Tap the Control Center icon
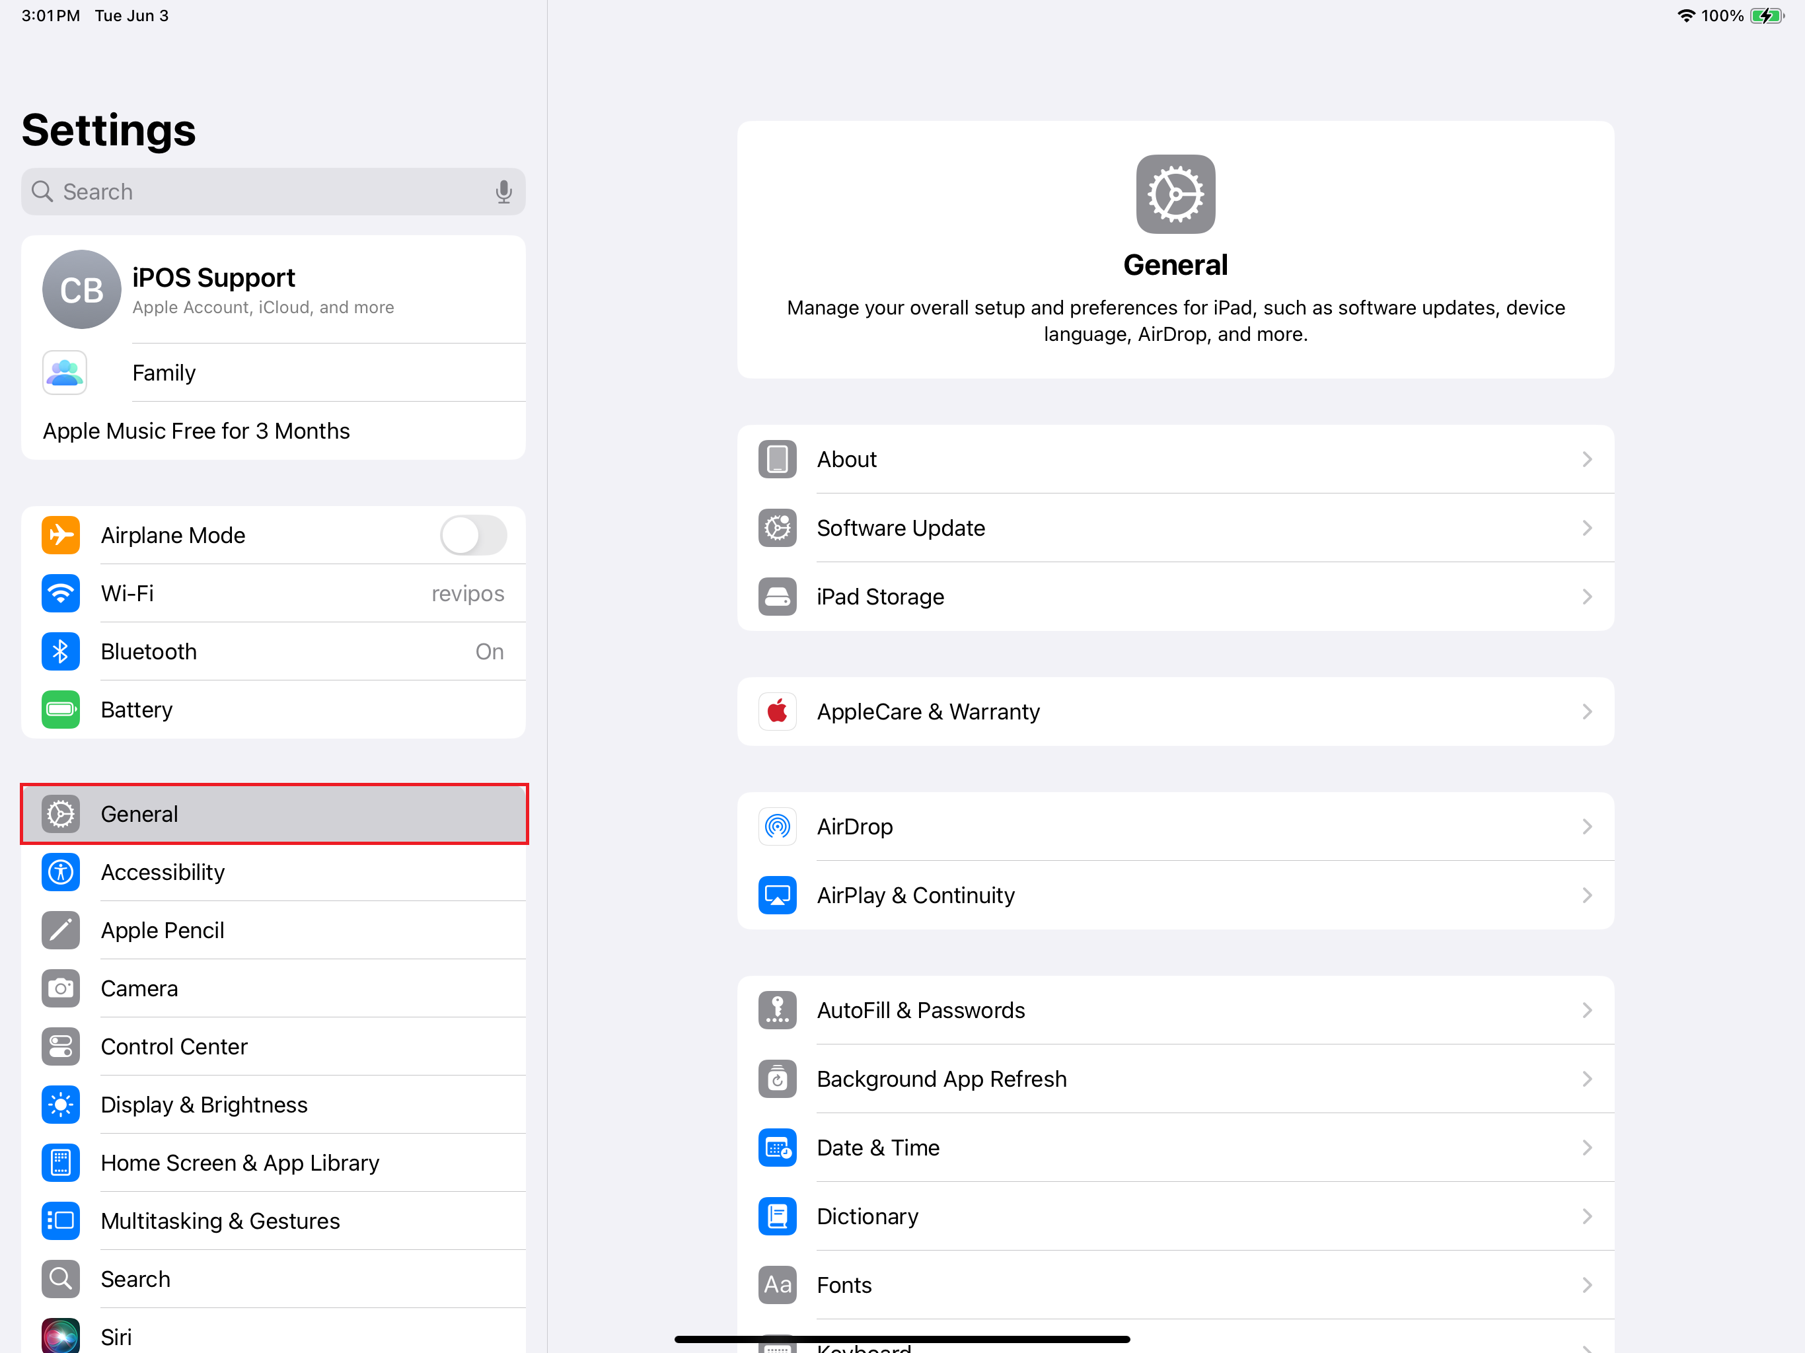The image size is (1805, 1353). 60,1046
